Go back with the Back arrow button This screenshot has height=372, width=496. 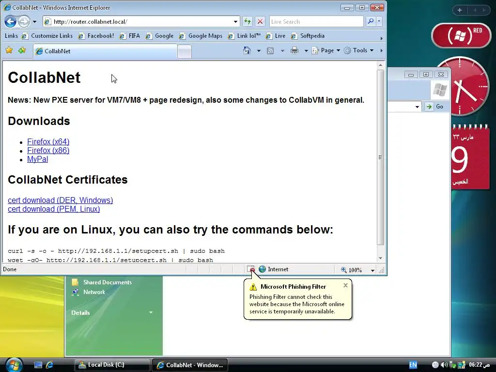(11, 21)
